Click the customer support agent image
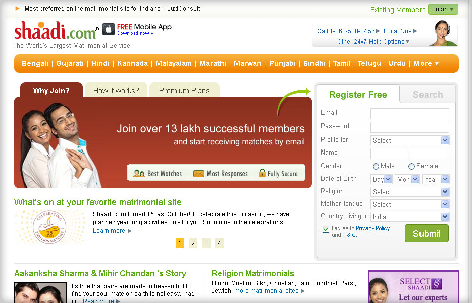This screenshot has height=303, width=472. tap(442, 34)
